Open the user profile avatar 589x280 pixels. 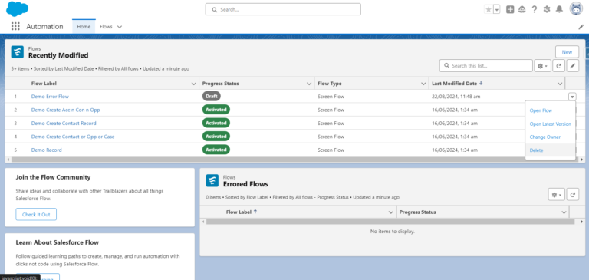coord(576,9)
